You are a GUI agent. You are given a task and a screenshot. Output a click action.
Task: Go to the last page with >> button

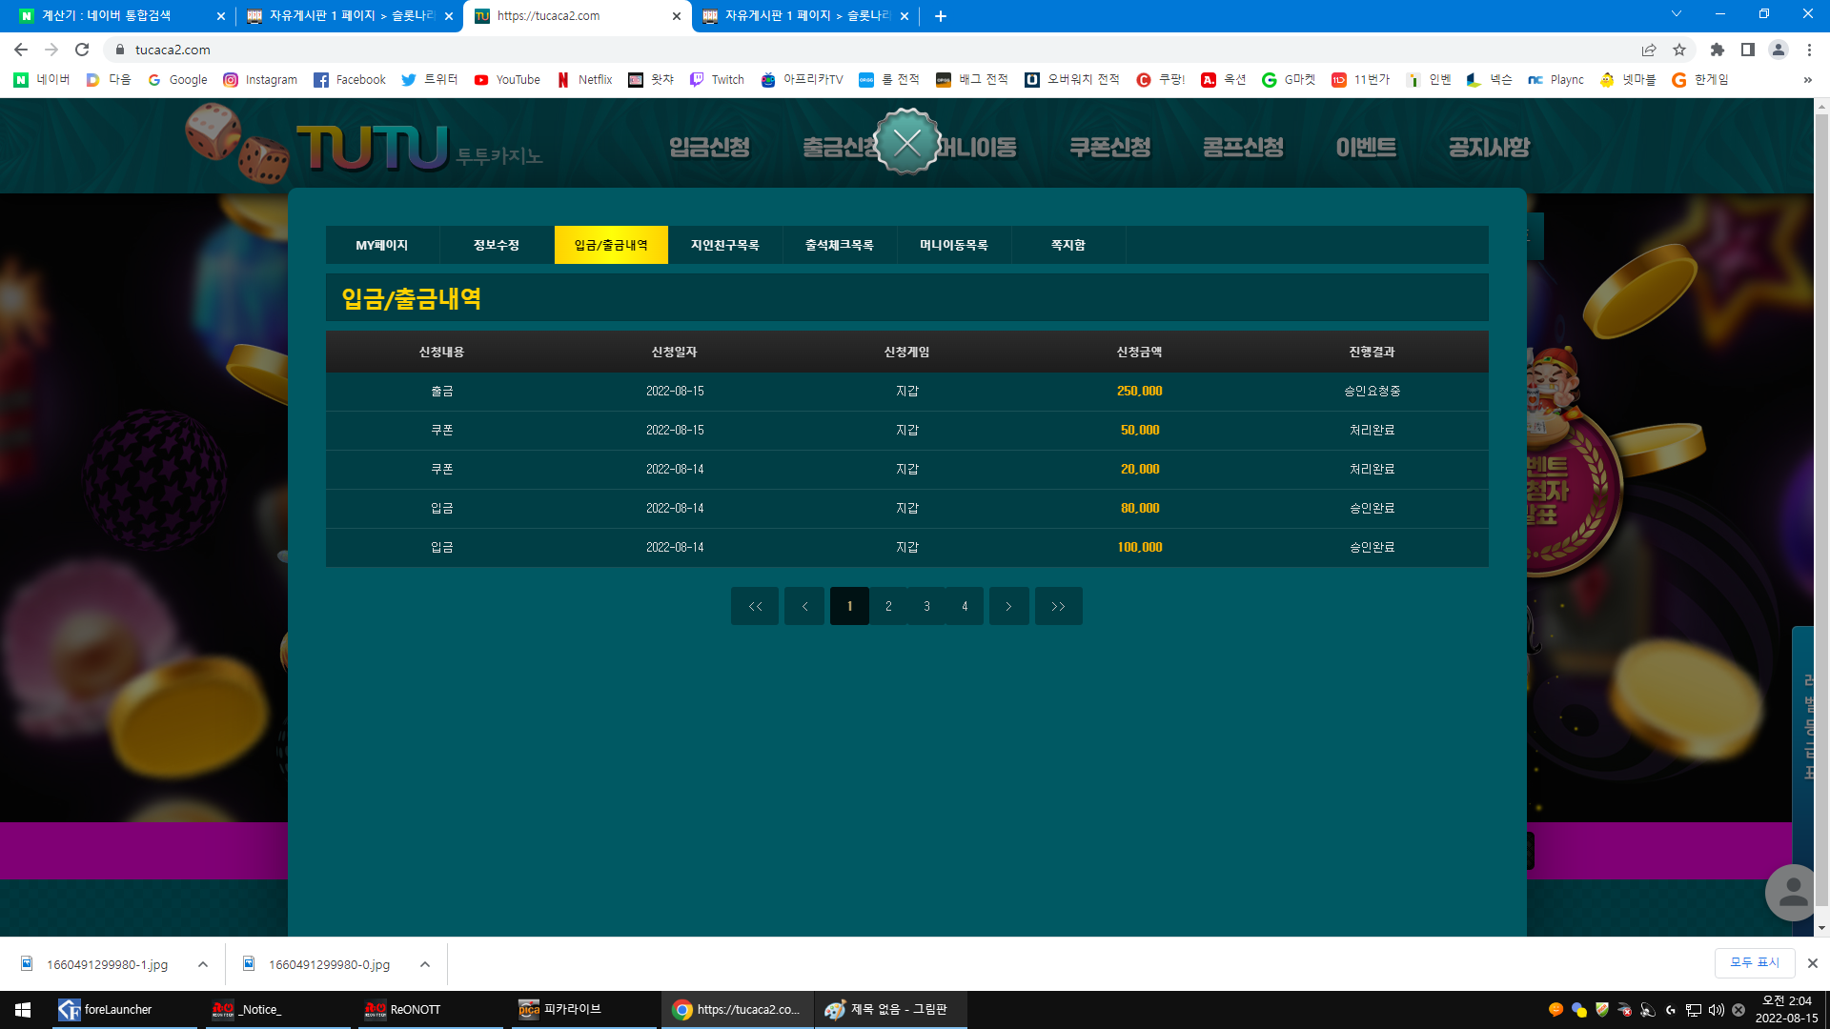(1058, 606)
